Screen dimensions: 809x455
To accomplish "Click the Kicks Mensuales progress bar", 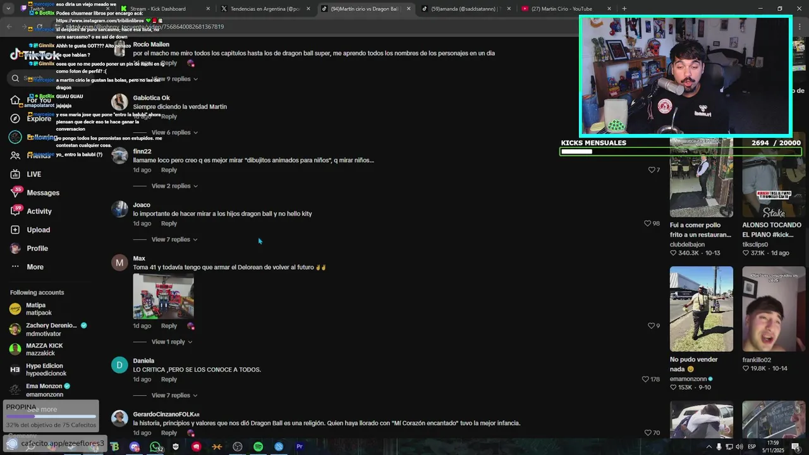I will point(681,152).
